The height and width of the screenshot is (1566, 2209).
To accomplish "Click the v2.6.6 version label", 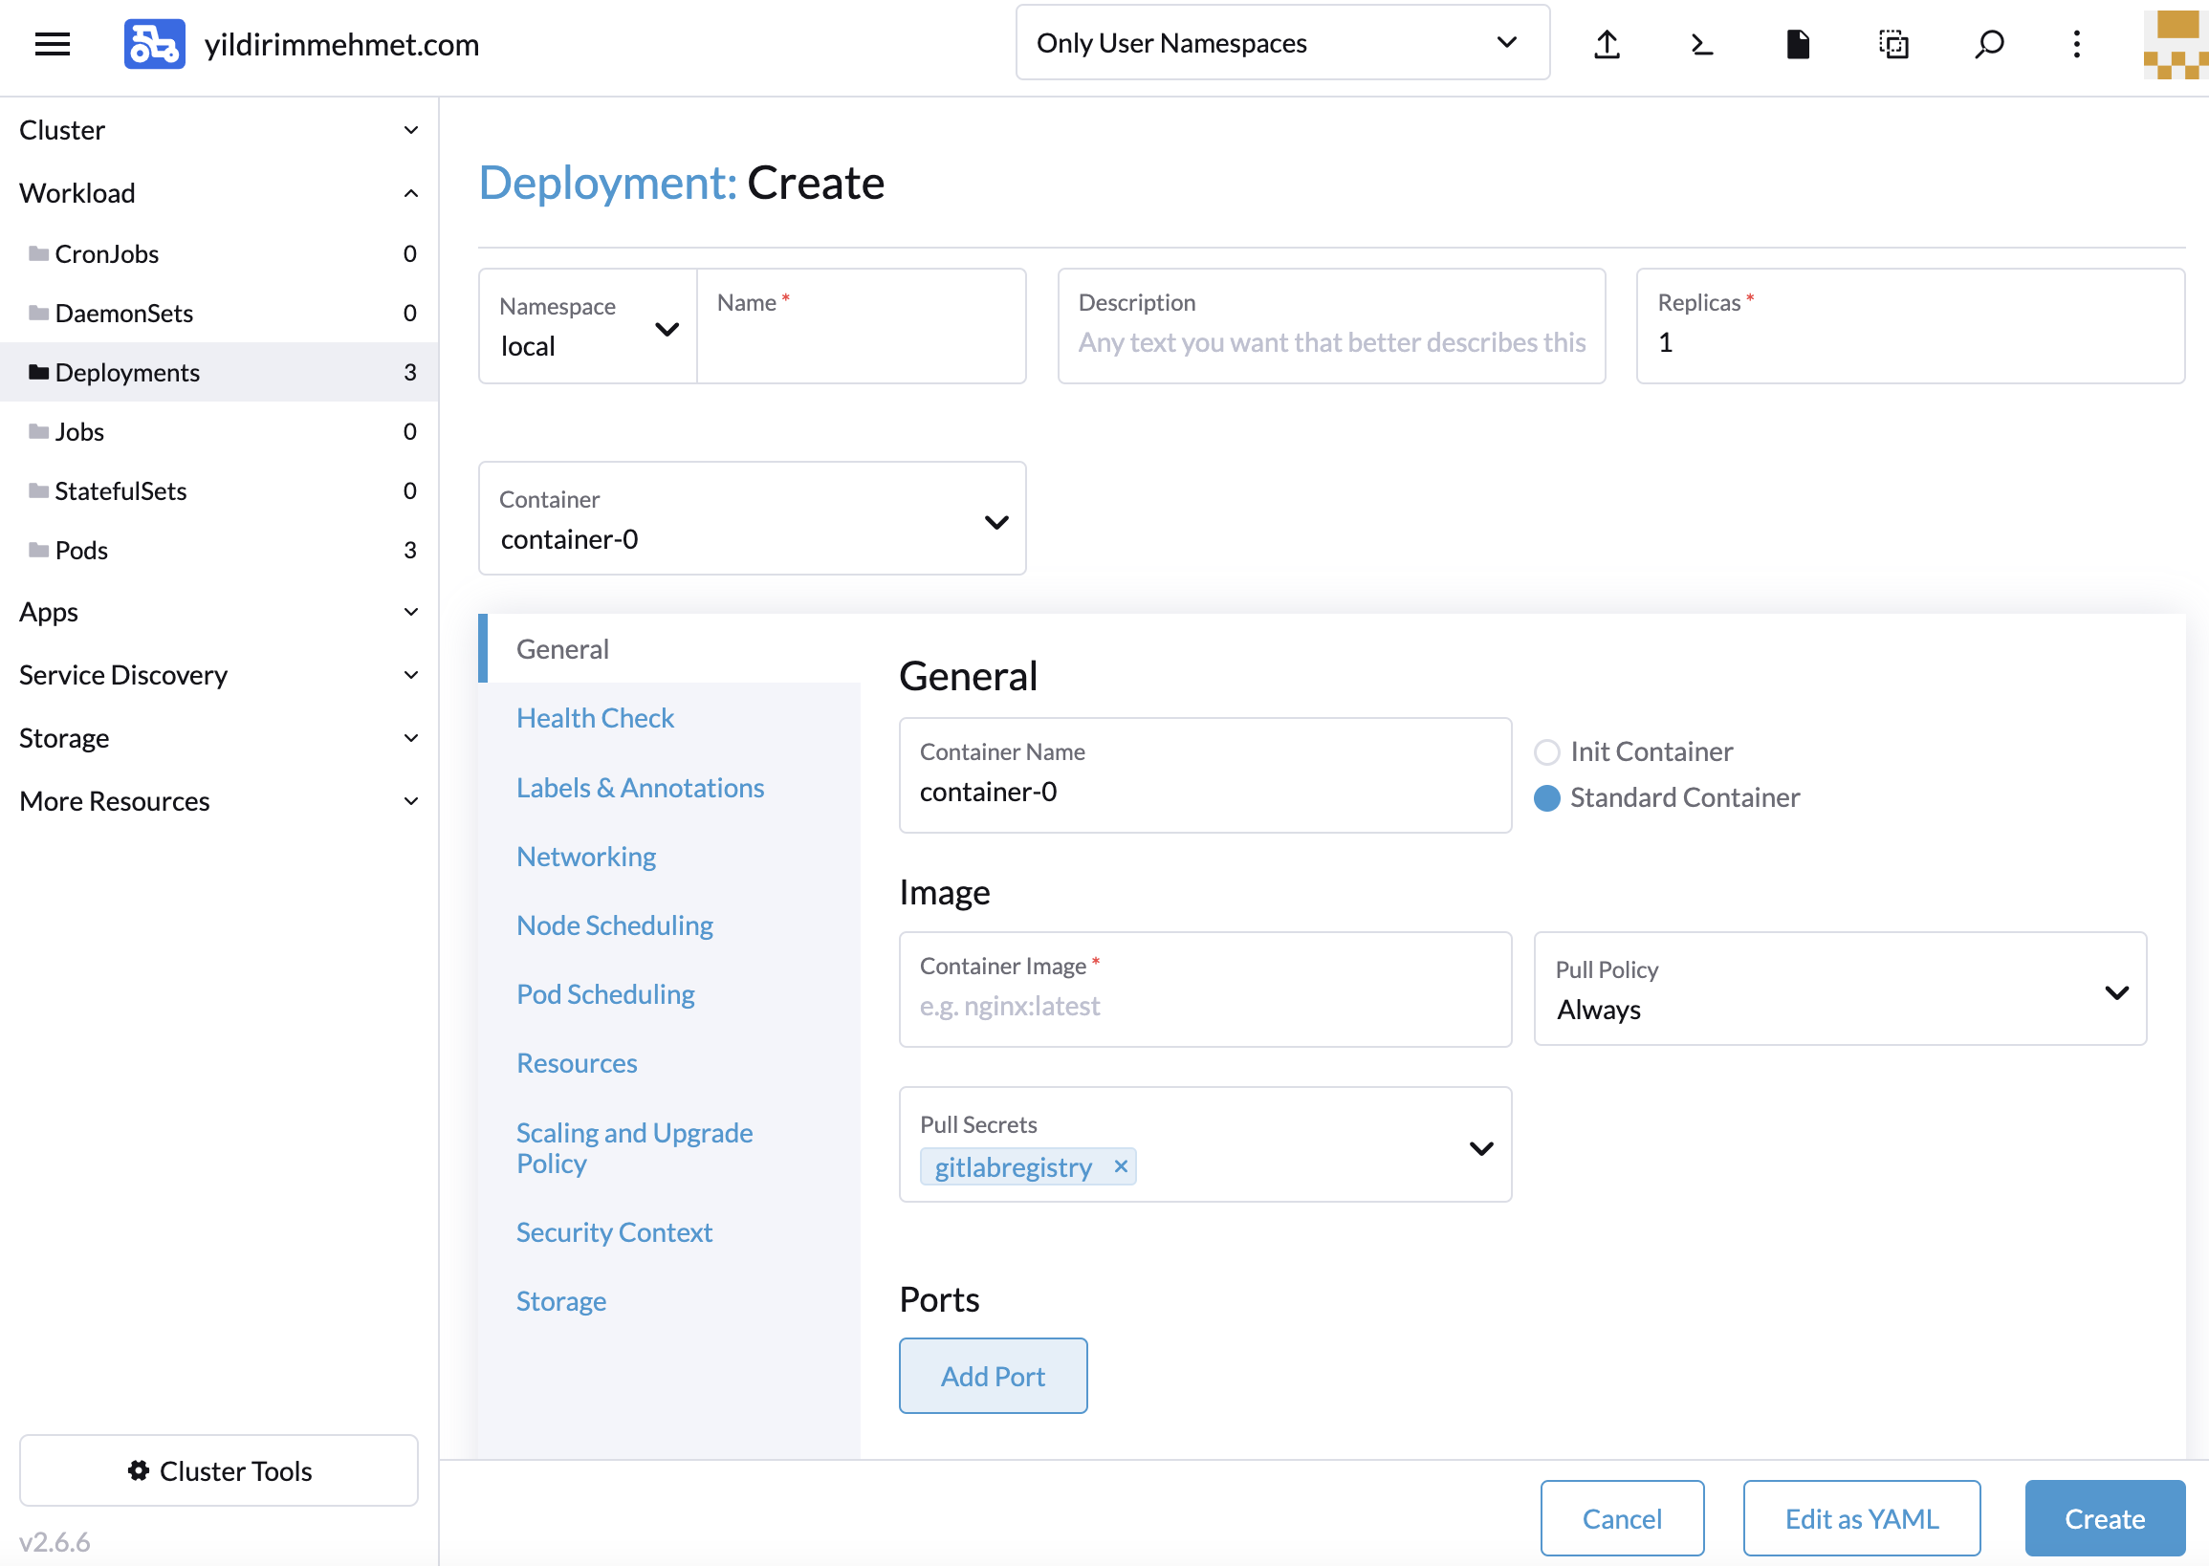I will [x=54, y=1541].
